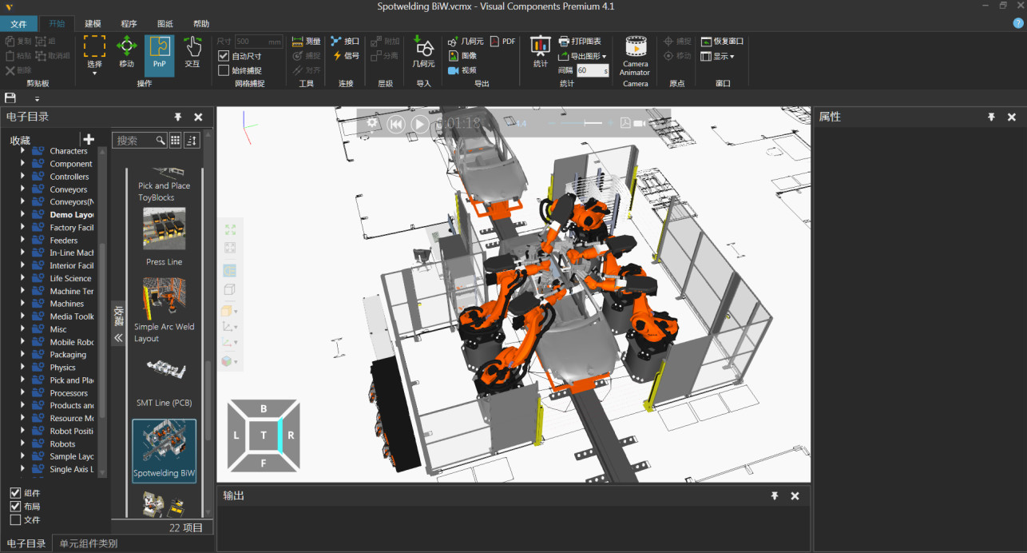Click the 移动 (Move) tool icon

pyautogui.click(x=127, y=53)
